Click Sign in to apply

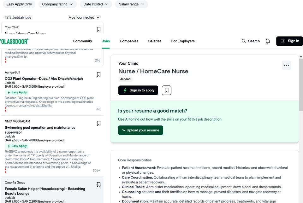138,90
